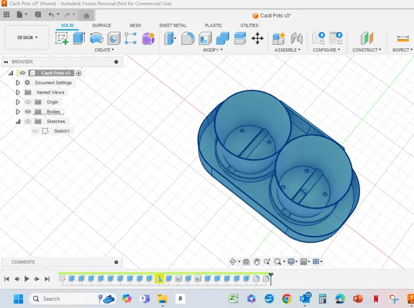Viewport: 414px width, 308px height.
Task: Open the ASSEMBLE dropdown menu
Action: 288,50
